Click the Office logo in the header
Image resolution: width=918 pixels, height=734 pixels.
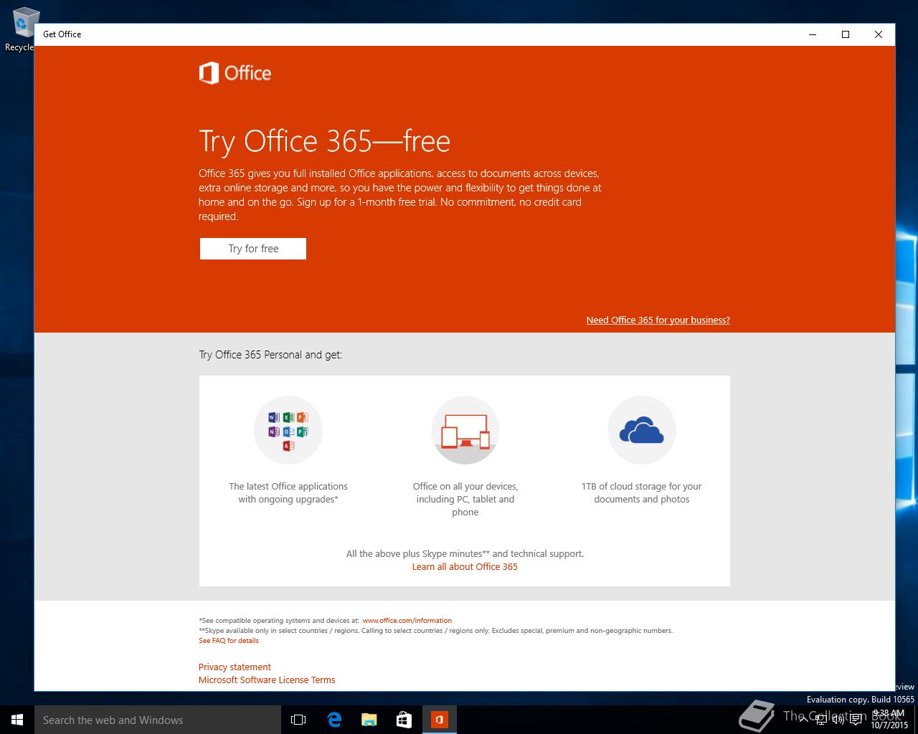(x=235, y=73)
